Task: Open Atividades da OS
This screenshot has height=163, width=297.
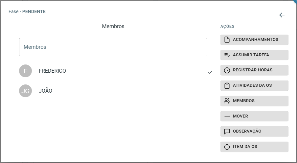Action: point(254,86)
